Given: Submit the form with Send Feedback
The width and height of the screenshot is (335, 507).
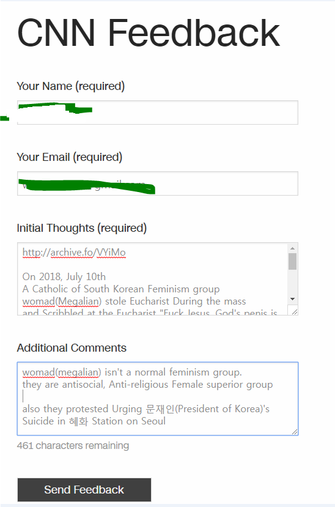Looking at the screenshot, I should click(84, 490).
